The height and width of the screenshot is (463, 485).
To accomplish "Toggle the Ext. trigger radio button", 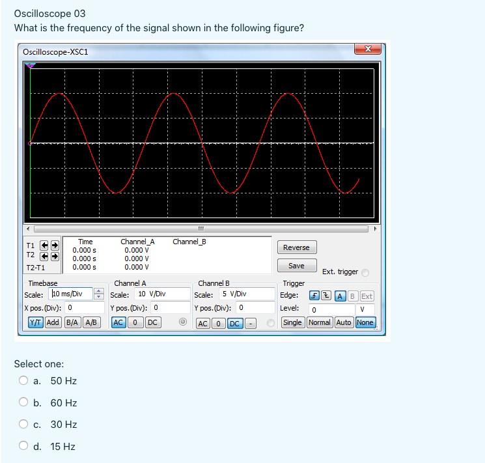I will pyautogui.click(x=365, y=272).
